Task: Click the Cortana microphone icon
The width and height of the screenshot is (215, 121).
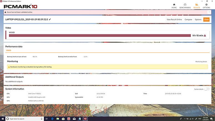Action: pyautogui.click(x=42, y=119)
